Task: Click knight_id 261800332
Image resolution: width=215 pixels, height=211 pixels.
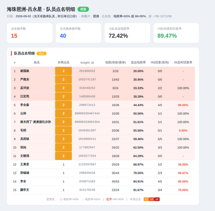Action: click(87, 71)
